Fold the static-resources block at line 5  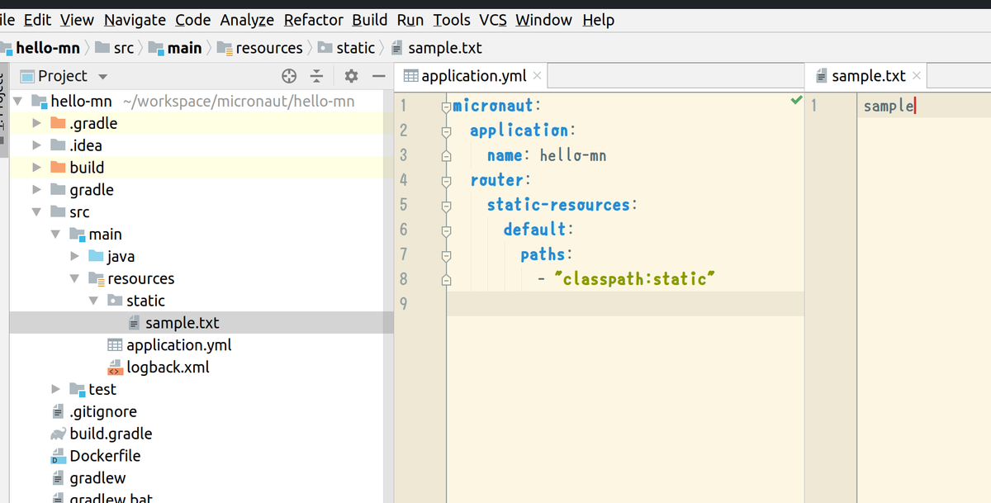447,206
